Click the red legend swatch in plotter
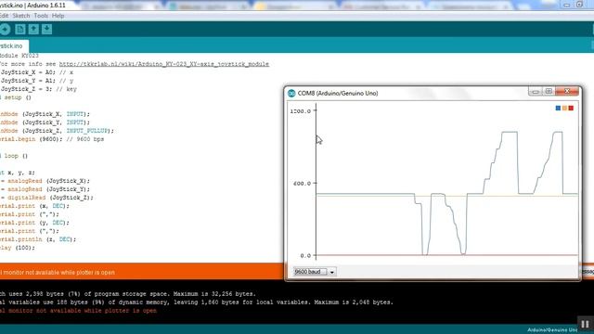Viewport: 594px width, 334px height. point(571,109)
